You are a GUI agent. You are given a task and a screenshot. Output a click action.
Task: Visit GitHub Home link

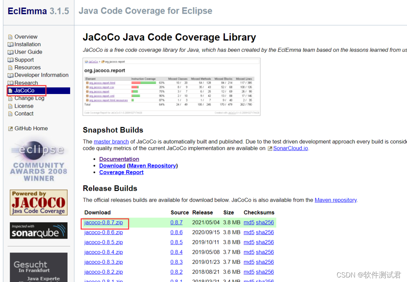(31, 128)
